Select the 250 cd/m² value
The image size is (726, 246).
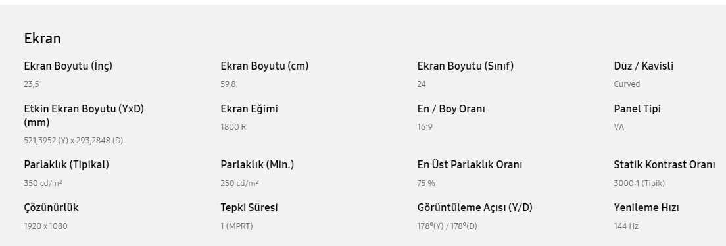(240, 184)
